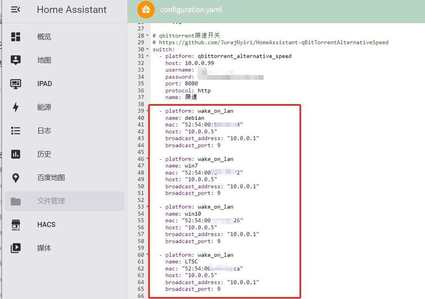
Task: Click the 能源 lightning bolt icon
Action: 16,107
